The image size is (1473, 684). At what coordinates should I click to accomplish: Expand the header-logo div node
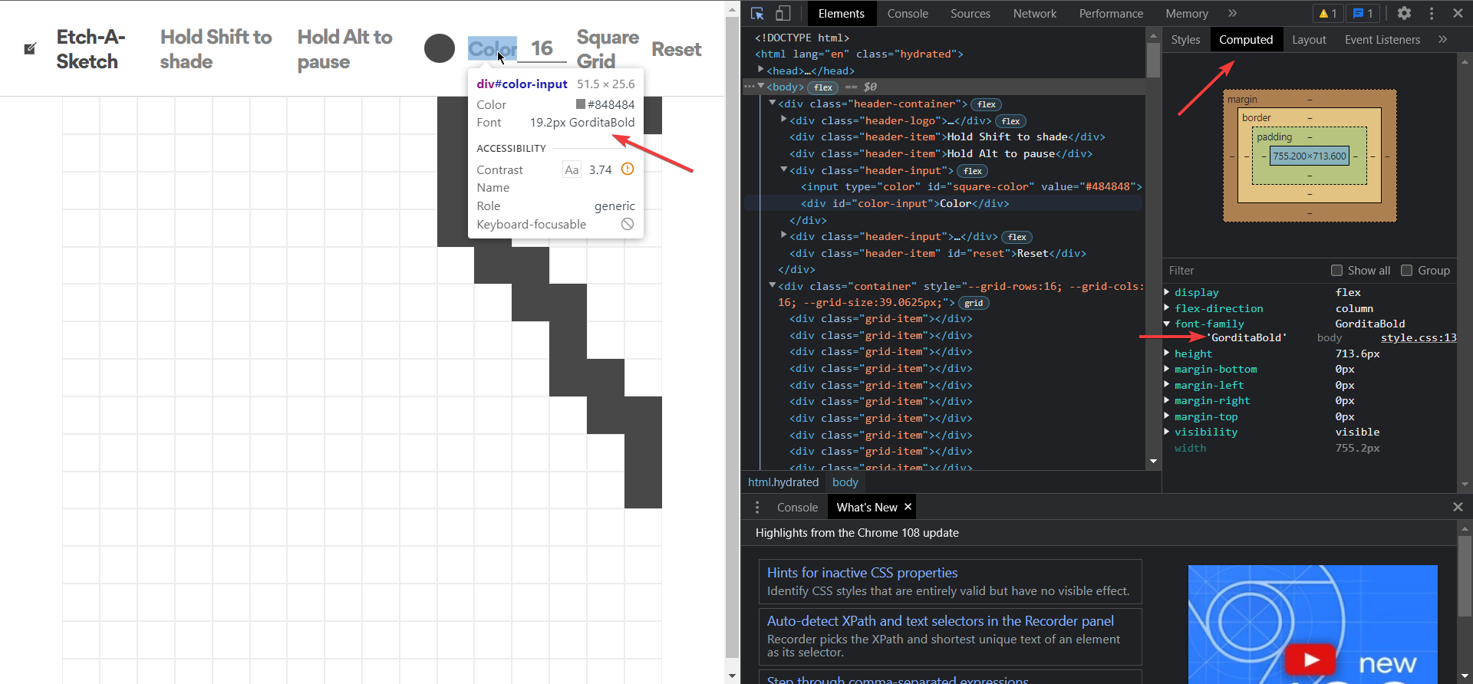(784, 120)
